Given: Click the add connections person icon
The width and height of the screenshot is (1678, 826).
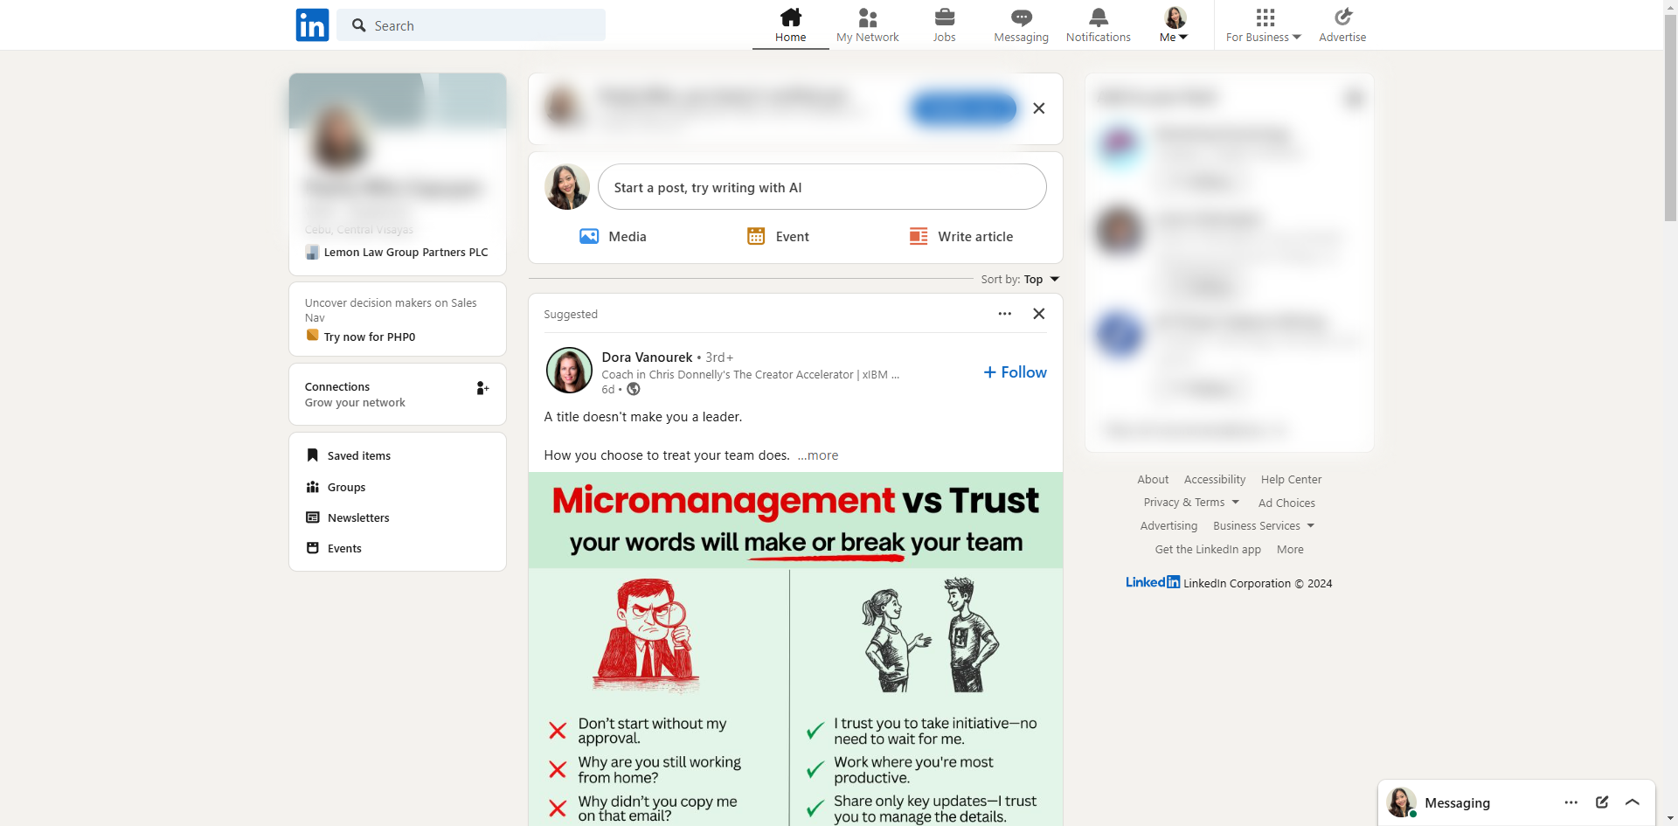Looking at the screenshot, I should click(482, 388).
